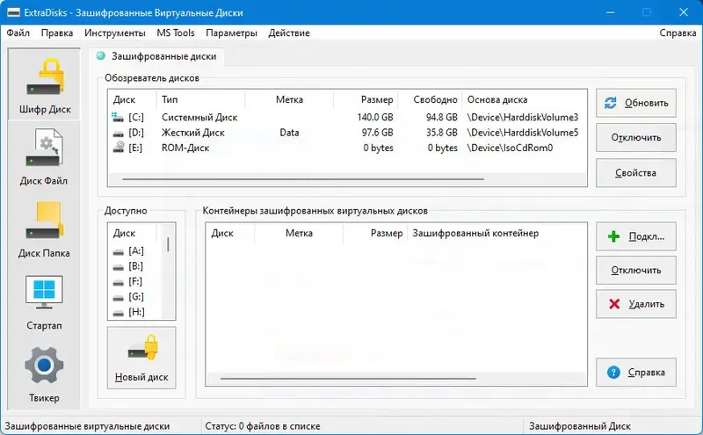
Task: Click status text Статус: 0 файлов в списке
Action: (x=263, y=426)
